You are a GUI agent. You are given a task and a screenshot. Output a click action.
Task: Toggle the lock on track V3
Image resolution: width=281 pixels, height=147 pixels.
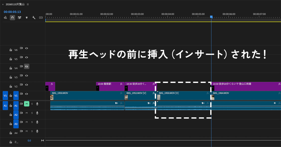[x=11, y=77]
